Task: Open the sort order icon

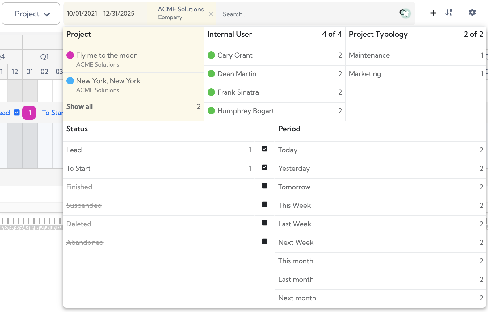Action: 449,13
